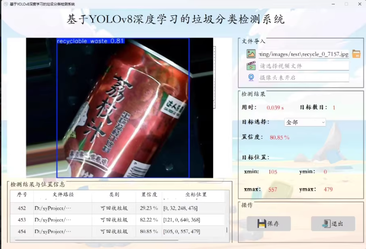Click the detected can image preview
The width and height of the screenshot is (366, 249).
coord(120,108)
